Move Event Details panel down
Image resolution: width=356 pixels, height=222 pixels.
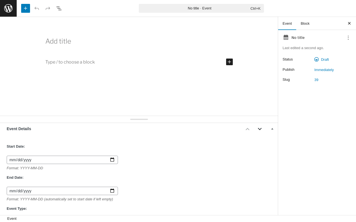(260, 129)
